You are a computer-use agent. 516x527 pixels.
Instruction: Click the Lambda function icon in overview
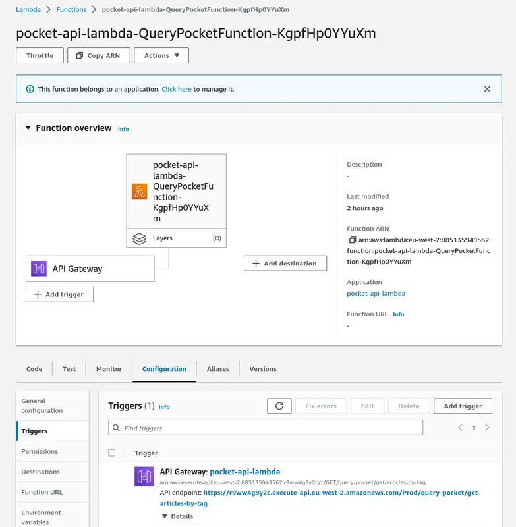(x=139, y=191)
